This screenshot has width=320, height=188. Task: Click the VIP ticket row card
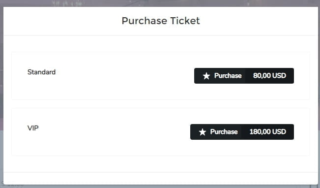[161, 132]
